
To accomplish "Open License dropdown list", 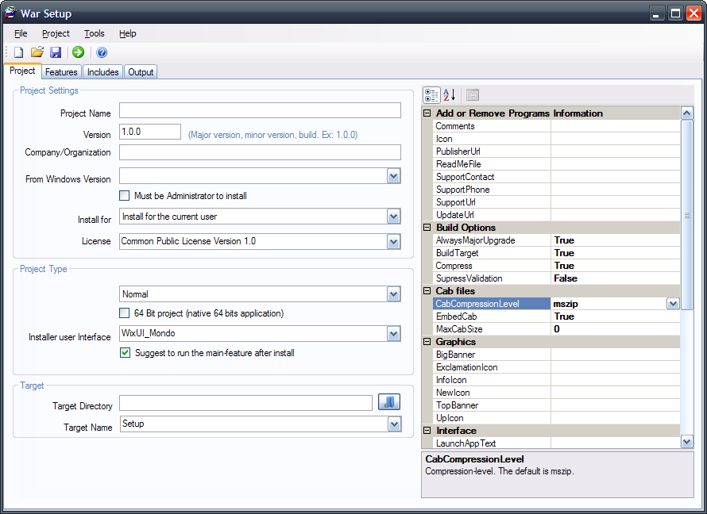I will 394,242.
